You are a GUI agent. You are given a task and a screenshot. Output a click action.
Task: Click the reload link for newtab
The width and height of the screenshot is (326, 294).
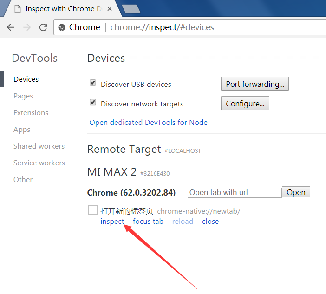pos(183,222)
